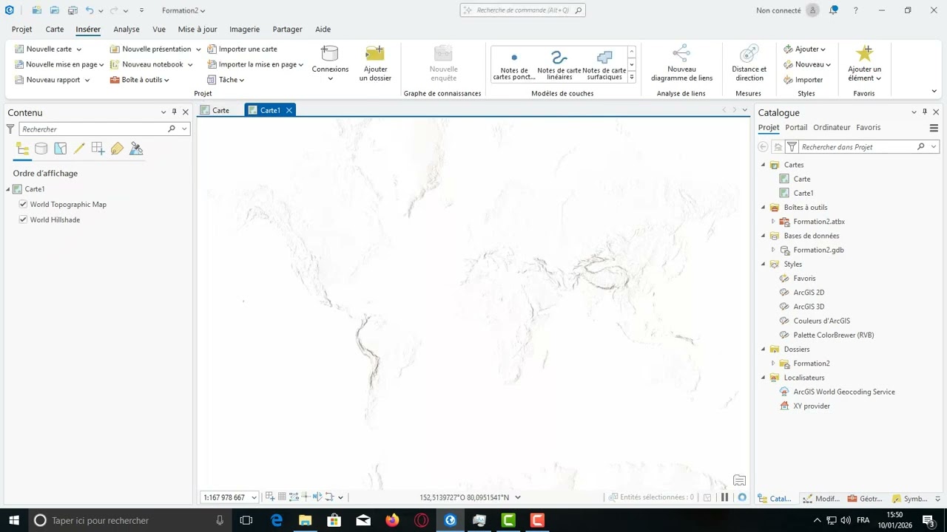Open coordinate display units dropdown
The image size is (947, 532).
(518, 497)
